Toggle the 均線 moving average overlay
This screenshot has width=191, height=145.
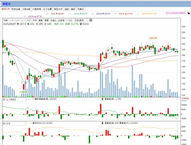click(5, 20)
